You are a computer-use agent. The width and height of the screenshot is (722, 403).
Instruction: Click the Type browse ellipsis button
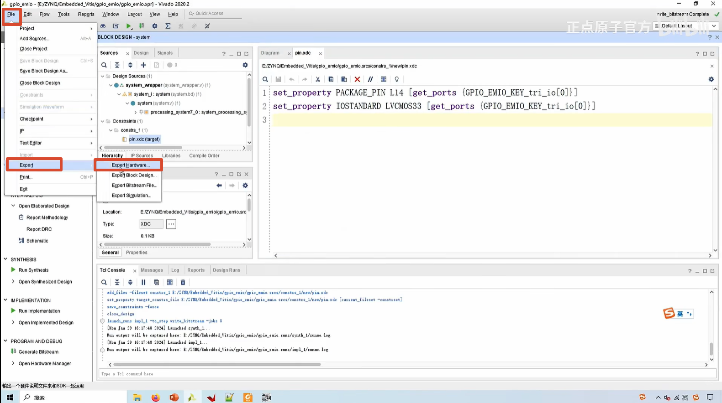point(171,224)
